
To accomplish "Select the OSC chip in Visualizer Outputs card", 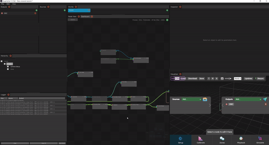I will (x=231, y=104).
